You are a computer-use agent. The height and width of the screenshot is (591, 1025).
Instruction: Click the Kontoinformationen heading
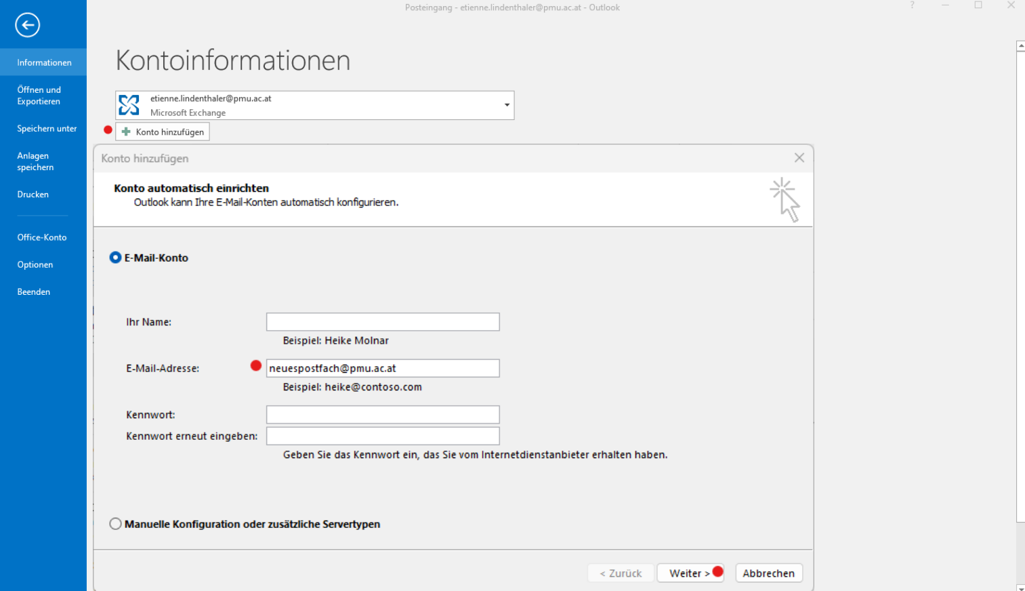click(233, 60)
